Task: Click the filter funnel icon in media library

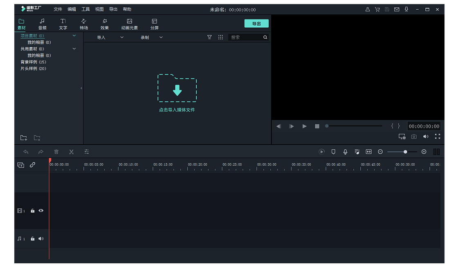Action: [x=209, y=37]
